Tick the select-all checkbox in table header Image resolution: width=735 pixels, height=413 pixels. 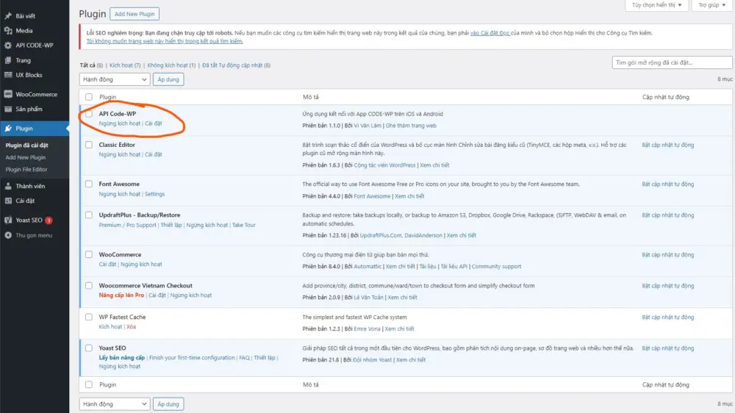[89, 97]
